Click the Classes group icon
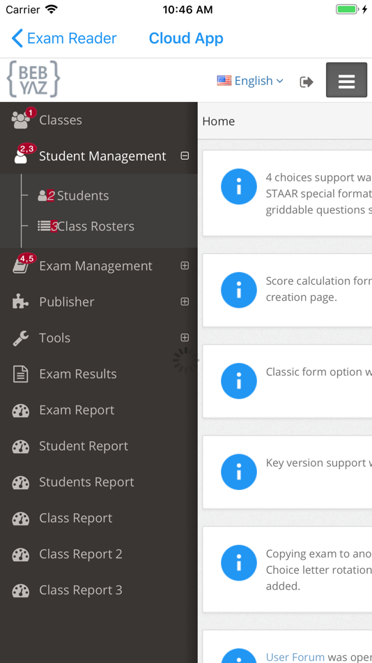Image resolution: width=372 pixels, height=663 pixels. pyautogui.click(x=21, y=120)
